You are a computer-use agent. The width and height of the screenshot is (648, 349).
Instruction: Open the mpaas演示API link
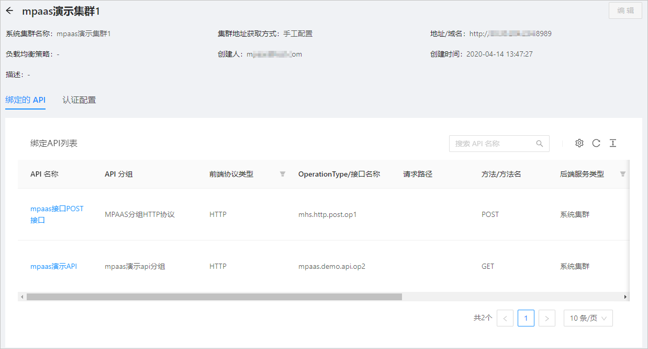(54, 266)
